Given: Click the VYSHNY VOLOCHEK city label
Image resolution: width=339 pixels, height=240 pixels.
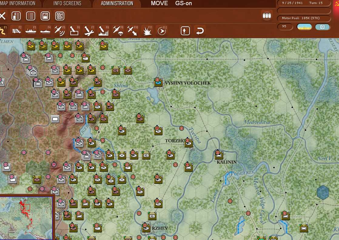Looking at the screenshot, I should (x=188, y=83).
